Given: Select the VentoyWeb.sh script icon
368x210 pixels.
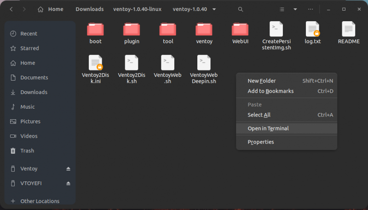Looking at the screenshot, I should (167, 63).
